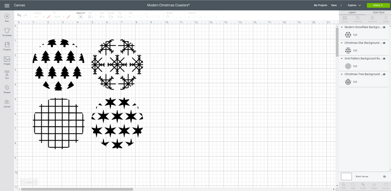Click the Upload cloud icon

point(7,102)
